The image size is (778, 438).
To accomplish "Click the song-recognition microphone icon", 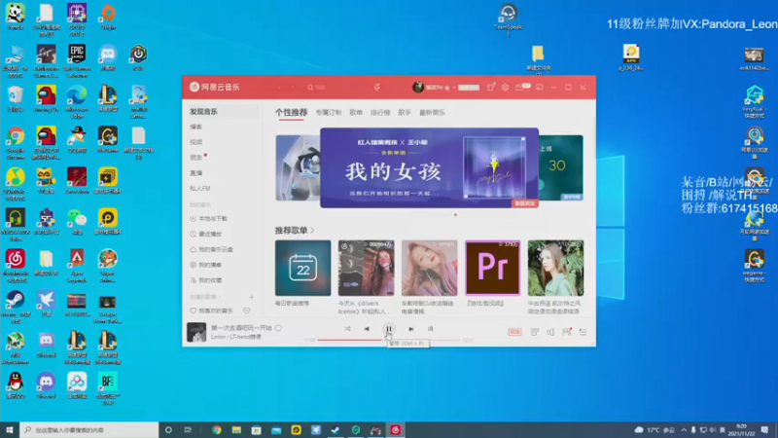I will pos(377,87).
